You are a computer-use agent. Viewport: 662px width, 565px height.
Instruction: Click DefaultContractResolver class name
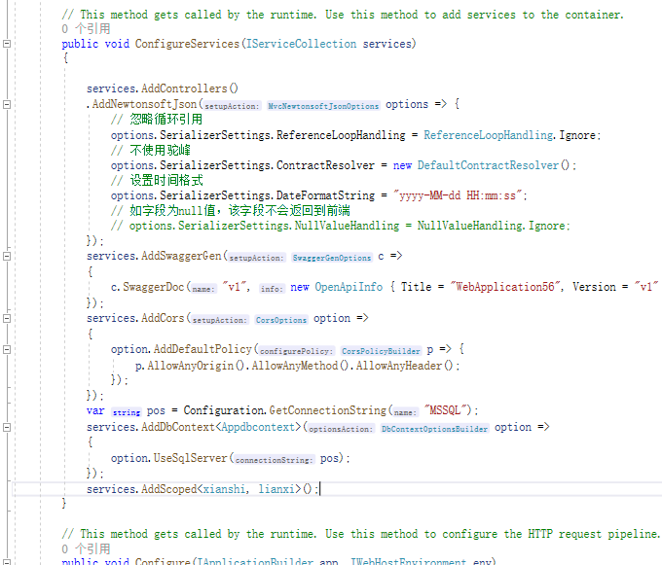point(488,165)
